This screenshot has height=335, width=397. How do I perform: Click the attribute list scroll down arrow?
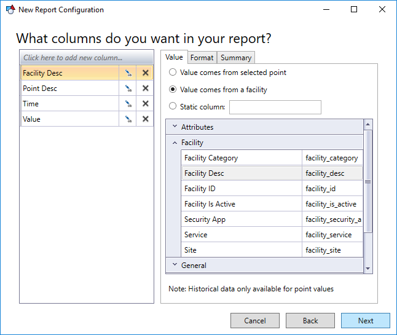tap(368, 269)
